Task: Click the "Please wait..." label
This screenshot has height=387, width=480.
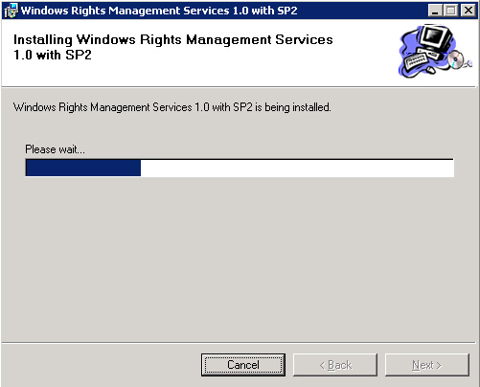Action: click(x=55, y=149)
